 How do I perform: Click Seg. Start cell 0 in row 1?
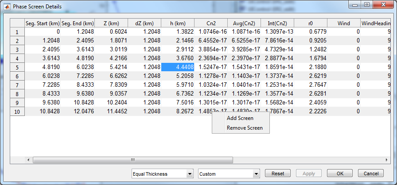click(43, 31)
